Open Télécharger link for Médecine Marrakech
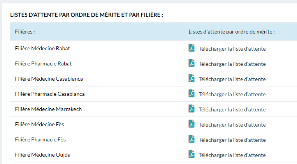 232,109
